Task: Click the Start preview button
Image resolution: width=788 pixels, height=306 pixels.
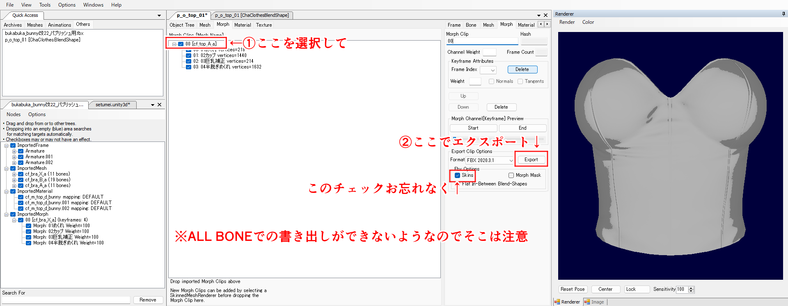Action: click(x=473, y=128)
